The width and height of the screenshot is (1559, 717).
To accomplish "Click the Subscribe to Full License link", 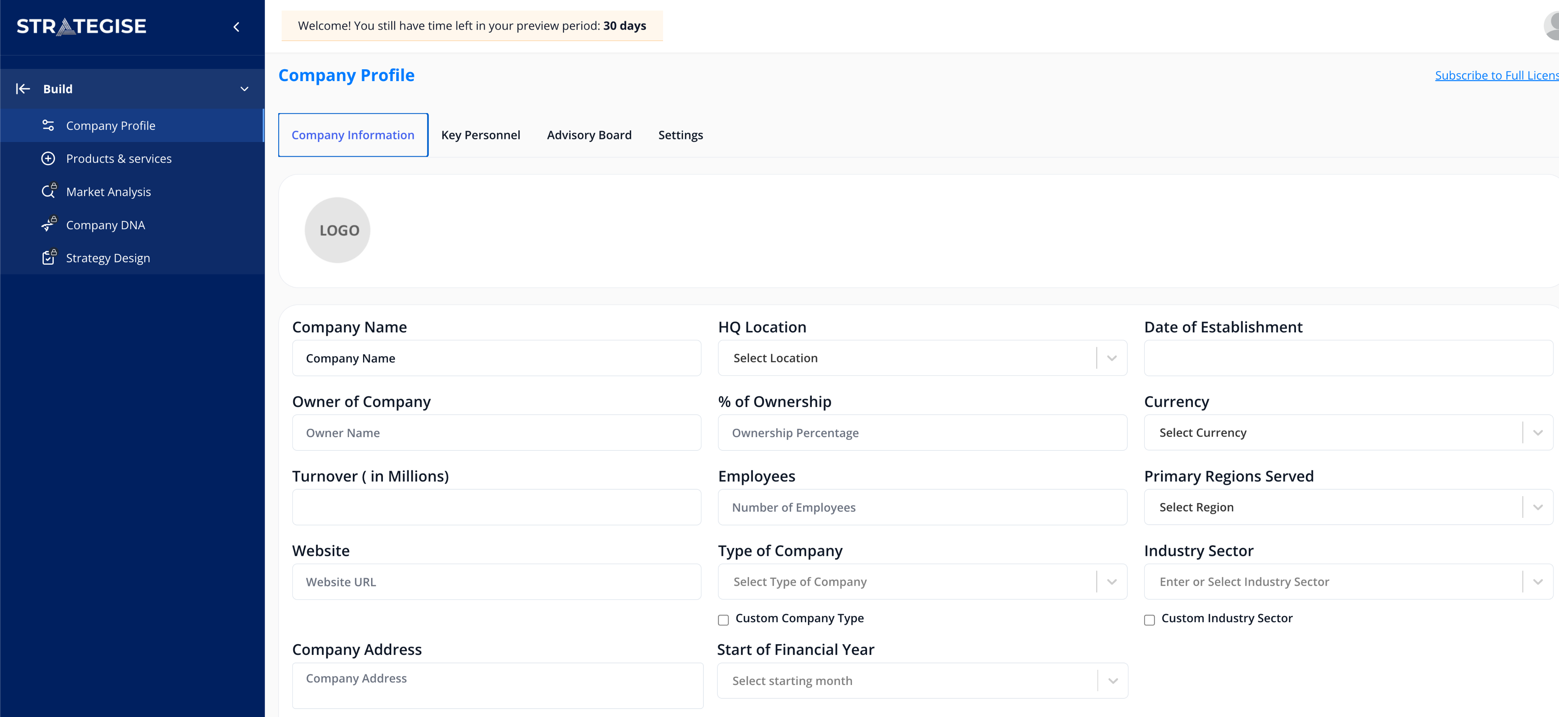I will point(1495,75).
